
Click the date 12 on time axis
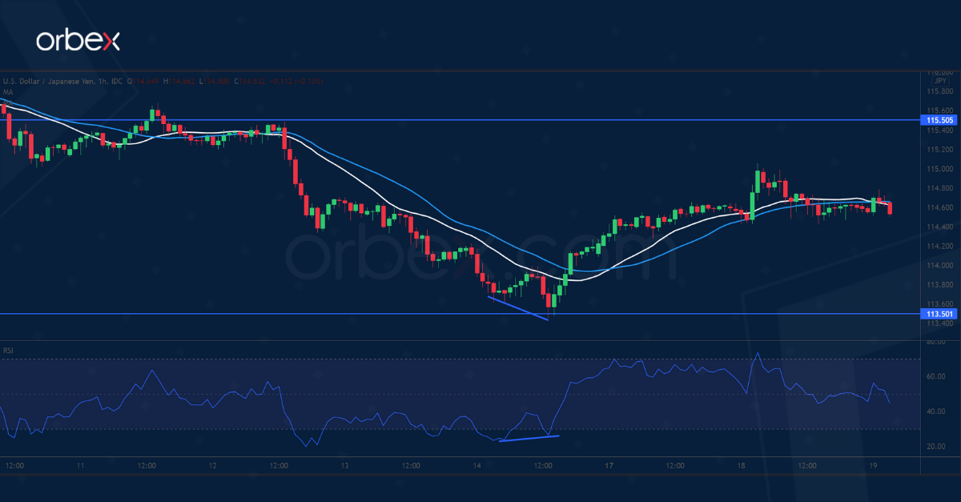pyautogui.click(x=213, y=465)
